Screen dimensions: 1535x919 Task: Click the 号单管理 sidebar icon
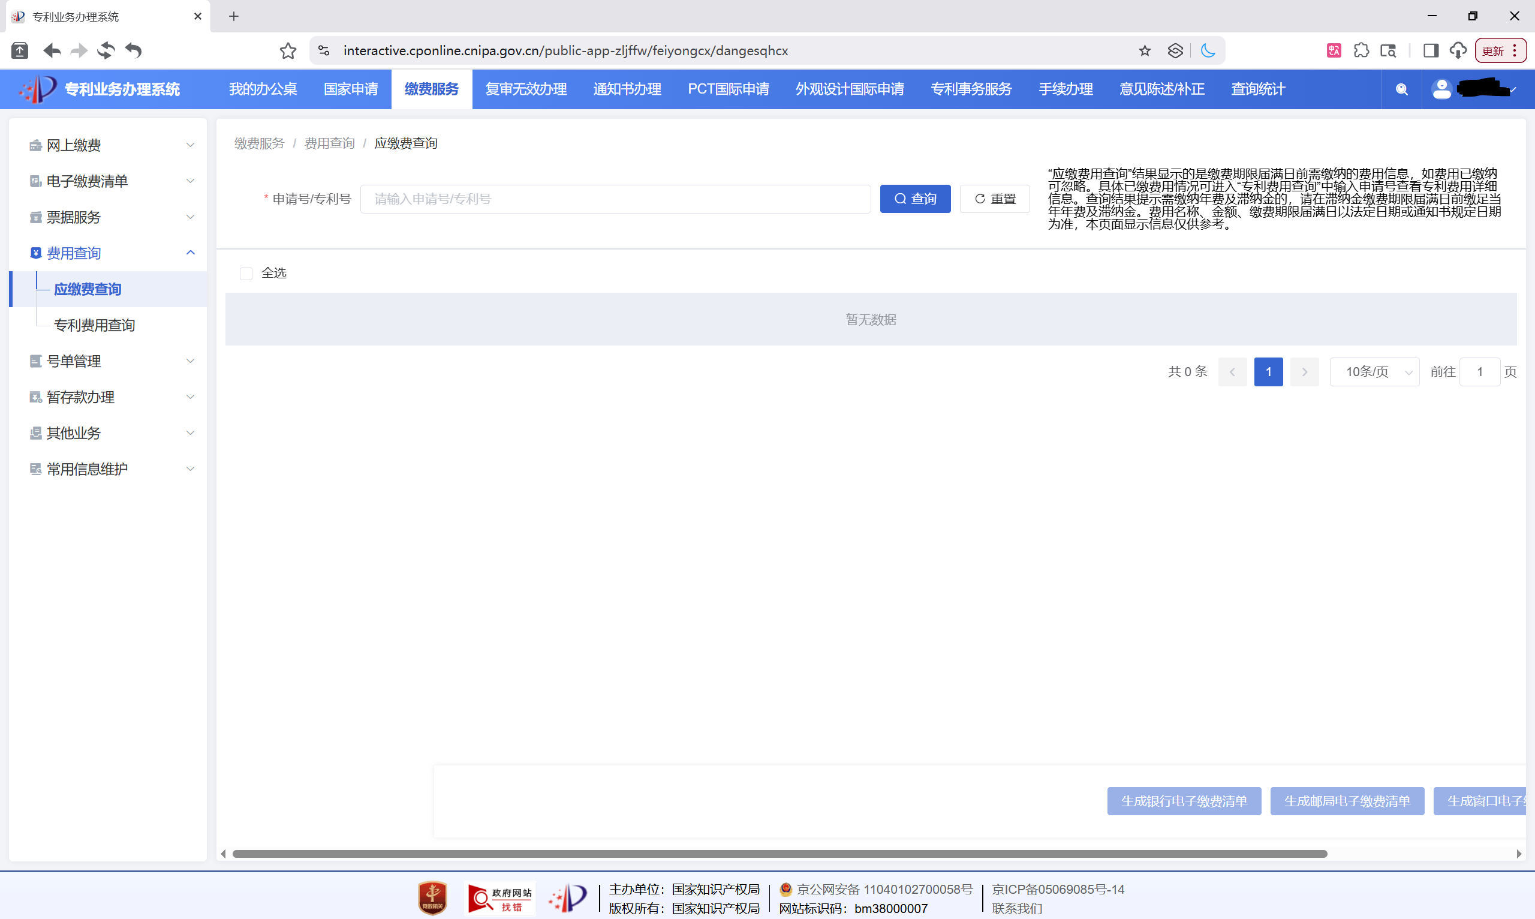tap(35, 361)
